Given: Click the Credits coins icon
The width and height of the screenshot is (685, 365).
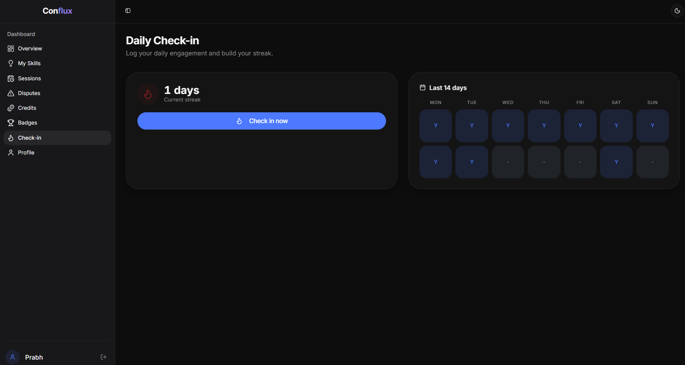Looking at the screenshot, I should click(x=11, y=108).
